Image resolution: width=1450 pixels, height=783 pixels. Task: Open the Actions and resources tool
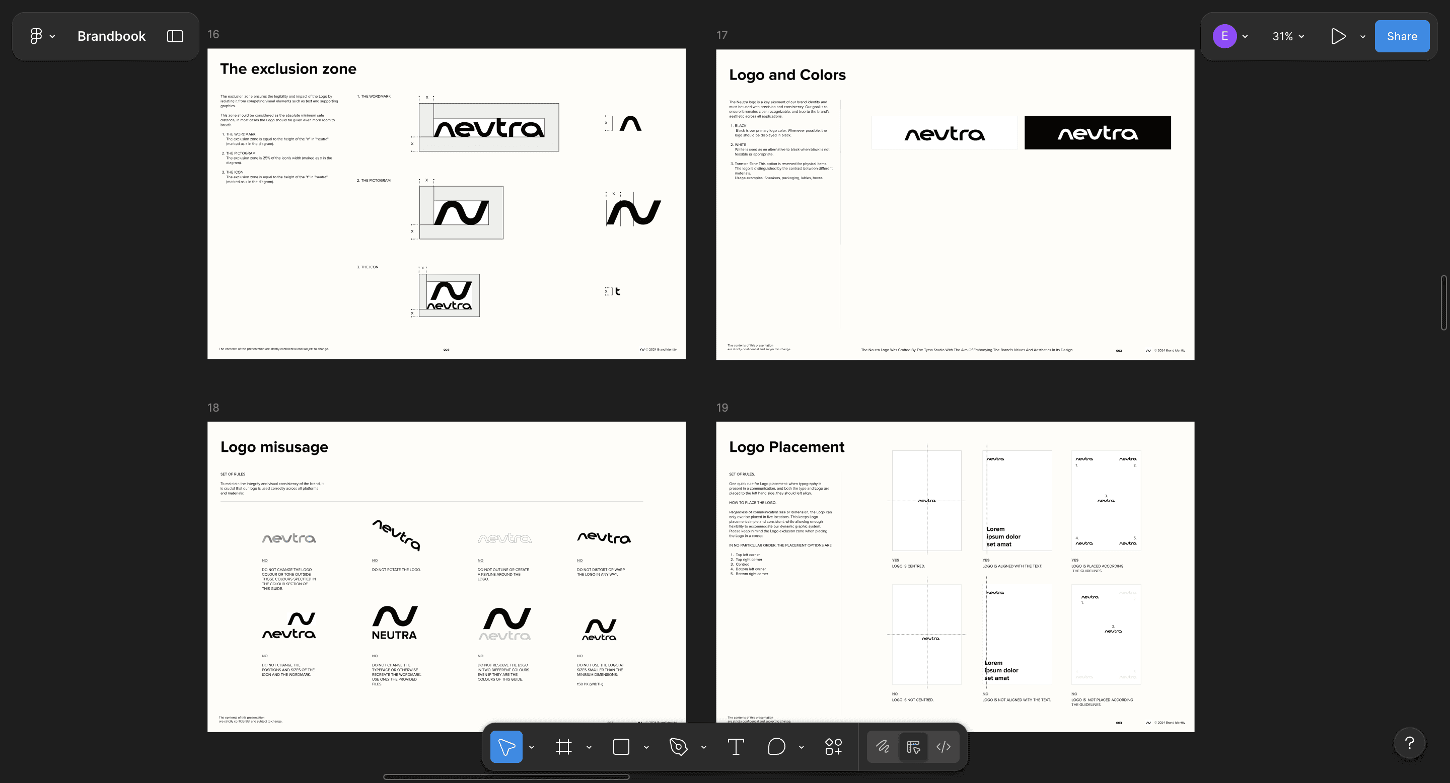(833, 746)
